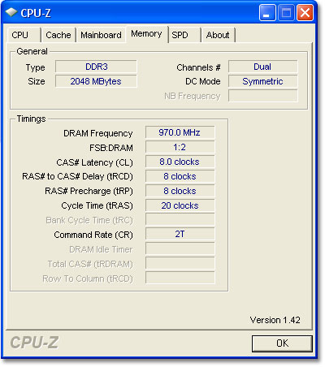This screenshot has width=325, height=367.
Task: Click the Dual channels field
Action: 262,67
